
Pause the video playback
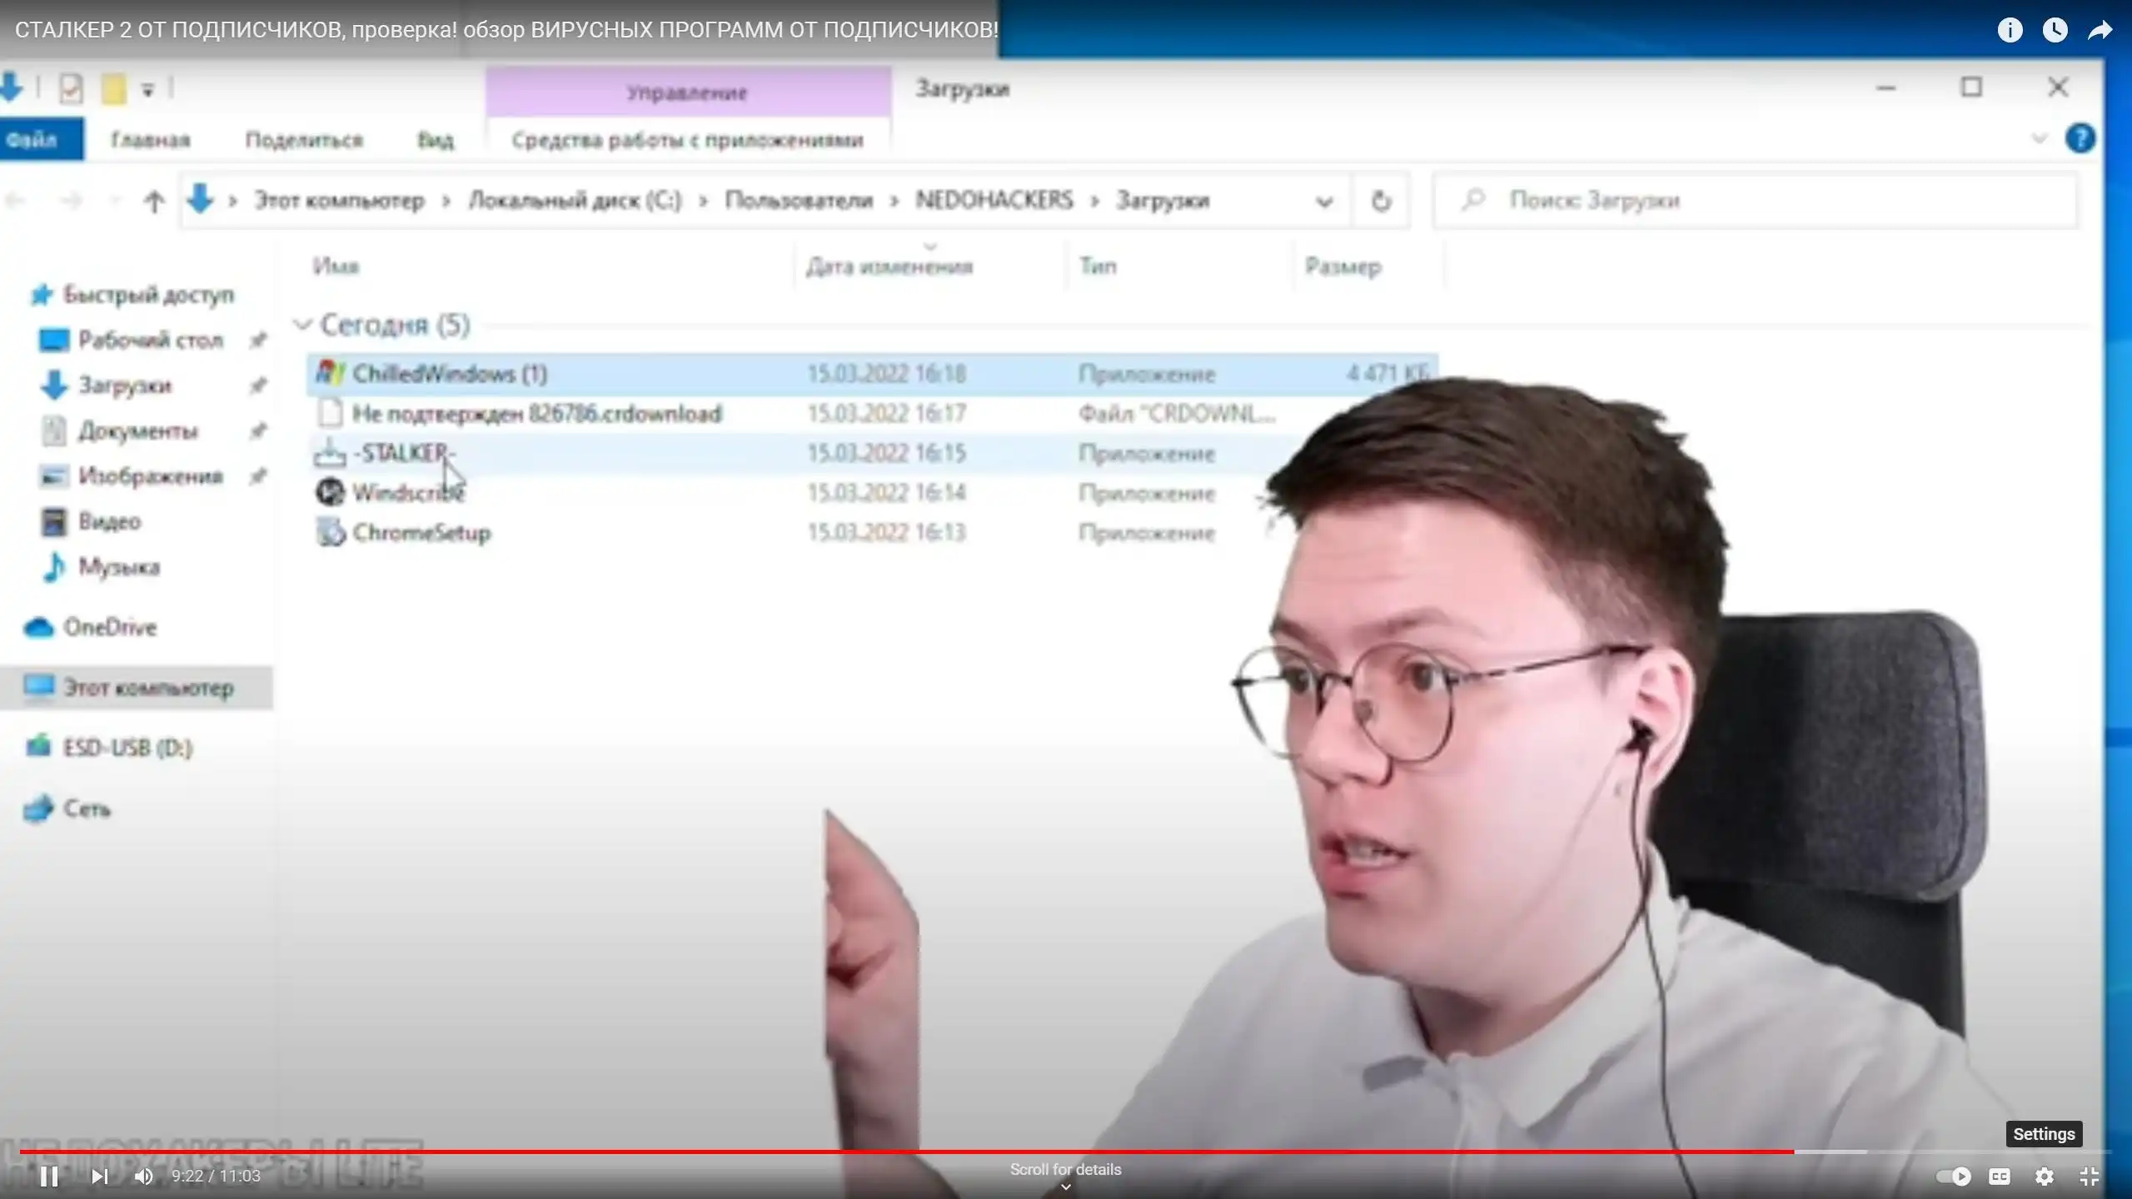[x=49, y=1176]
